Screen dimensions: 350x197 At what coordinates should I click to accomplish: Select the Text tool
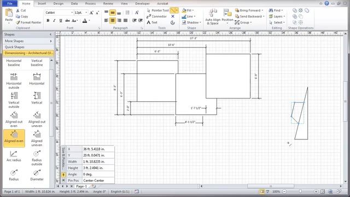pyautogui.click(x=152, y=22)
